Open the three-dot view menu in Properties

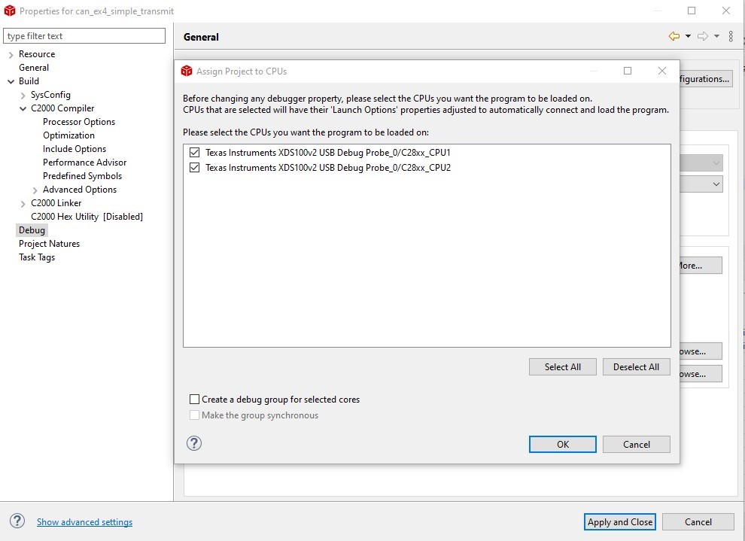731,36
